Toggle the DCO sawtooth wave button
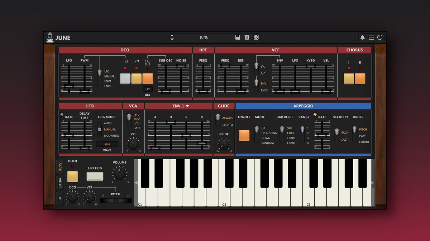The width and height of the screenshot is (430, 241). pyautogui.click(x=136, y=79)
